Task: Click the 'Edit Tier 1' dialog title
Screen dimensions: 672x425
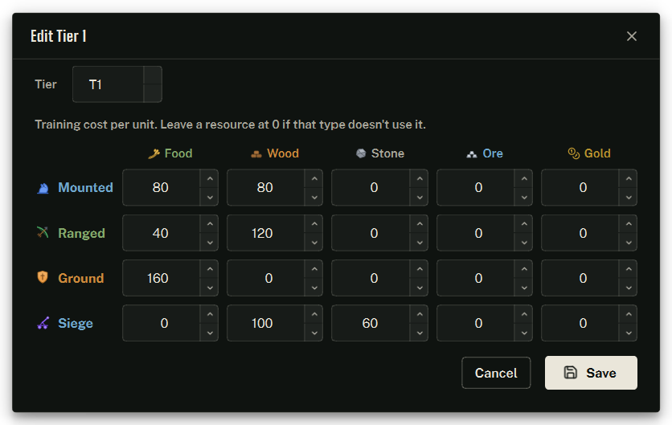Action: point(59,36)
